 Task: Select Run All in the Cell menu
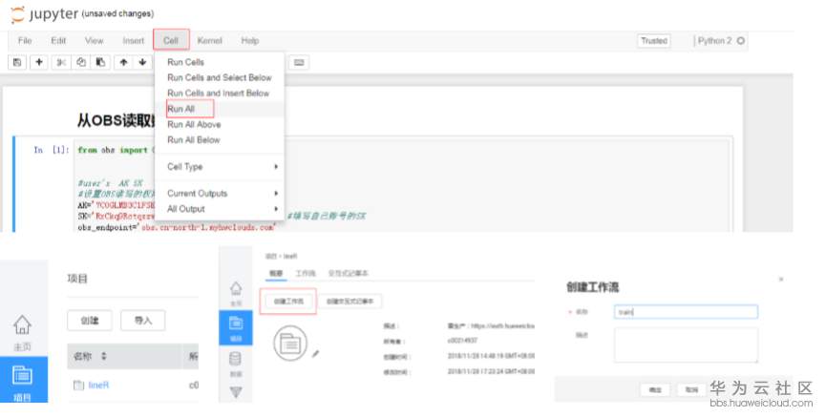(x=220, y=109)
